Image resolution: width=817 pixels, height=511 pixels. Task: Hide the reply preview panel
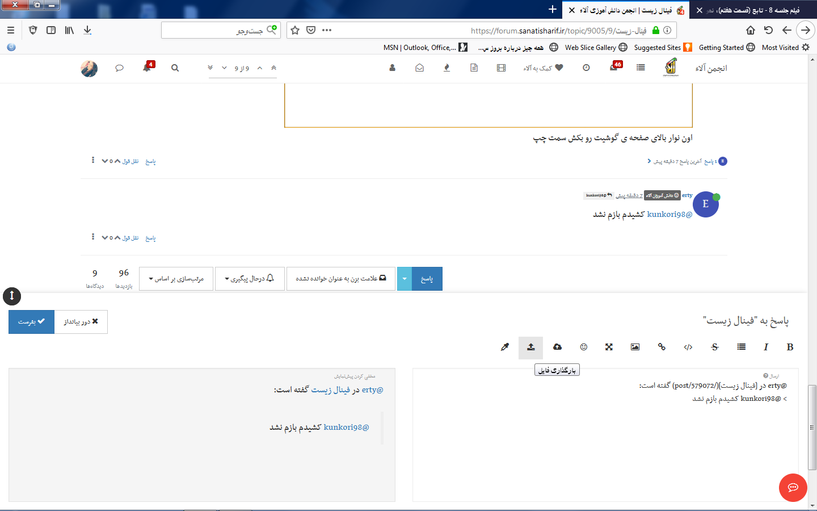355,376
